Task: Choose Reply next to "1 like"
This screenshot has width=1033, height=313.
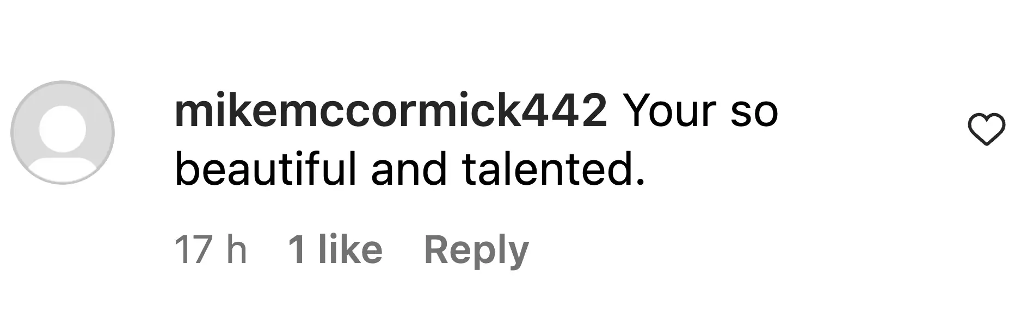Action: click(x=476, y=250)
